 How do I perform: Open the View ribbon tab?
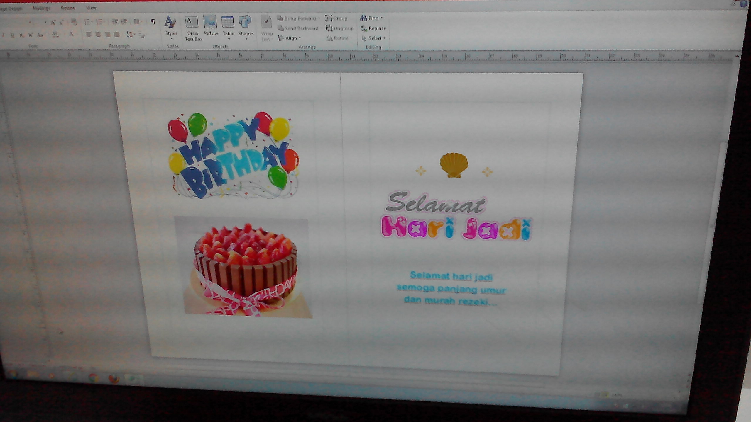coord(91,8)
